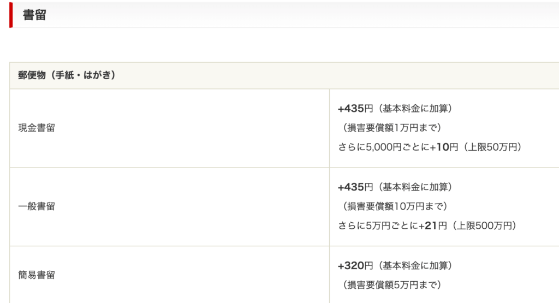559x303 pixels.
Task: Click the 簡易書留 row label
Action: tap(37, 275)
